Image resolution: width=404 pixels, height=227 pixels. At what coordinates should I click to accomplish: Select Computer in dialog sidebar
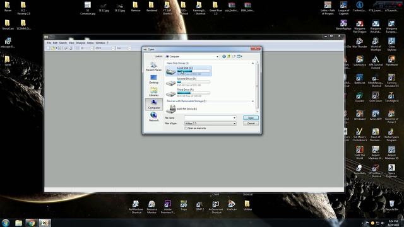(153, 104)
